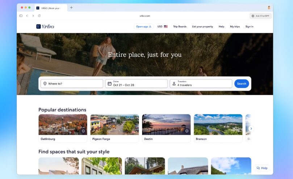The image size is (293, 179).
Task: Click the Where to? destination field
Action: click(x=72, y=84)
